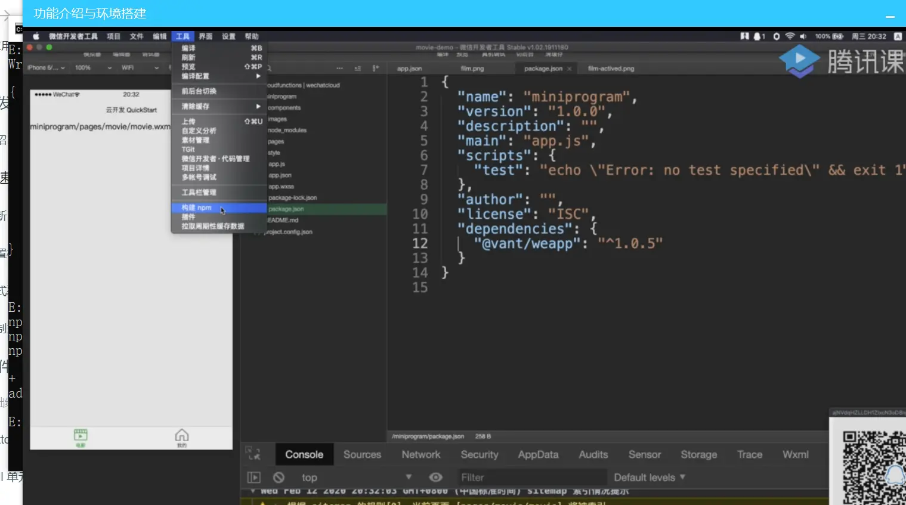
Task: Open the 100% zoom dropdown
Action: [x=93, y=68]
